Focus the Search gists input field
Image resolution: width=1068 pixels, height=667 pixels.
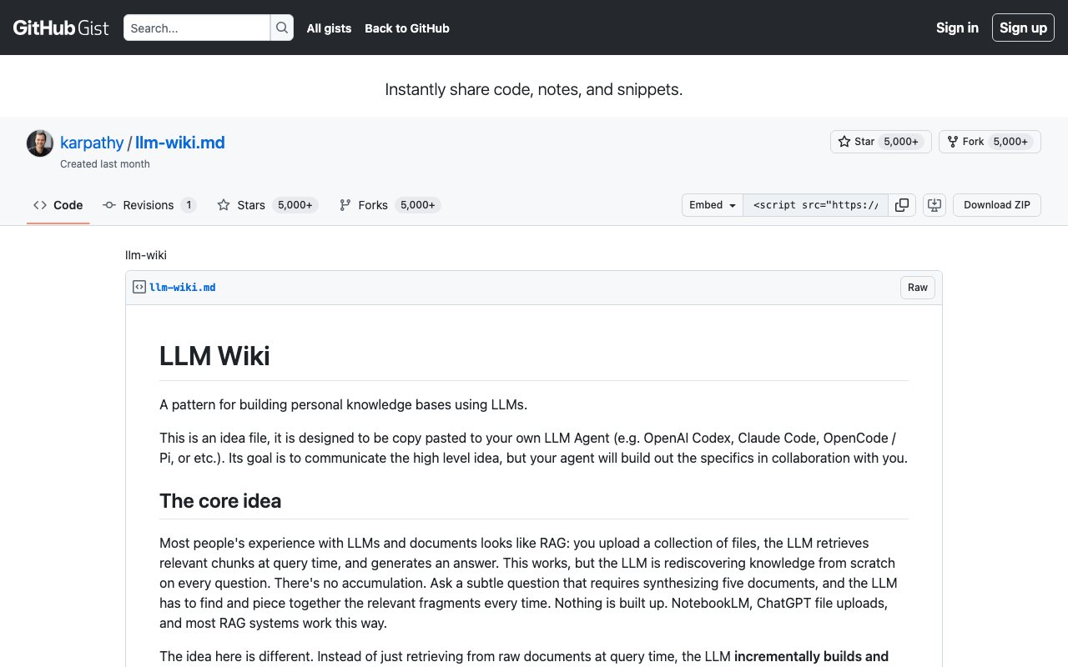pos(197,28)
